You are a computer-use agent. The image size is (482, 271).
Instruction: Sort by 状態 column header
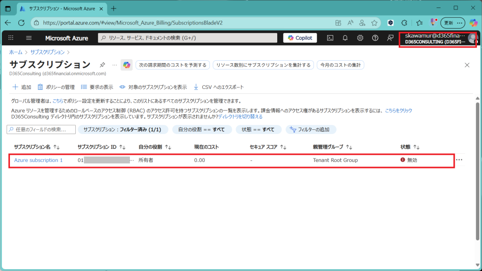(410, 147)
